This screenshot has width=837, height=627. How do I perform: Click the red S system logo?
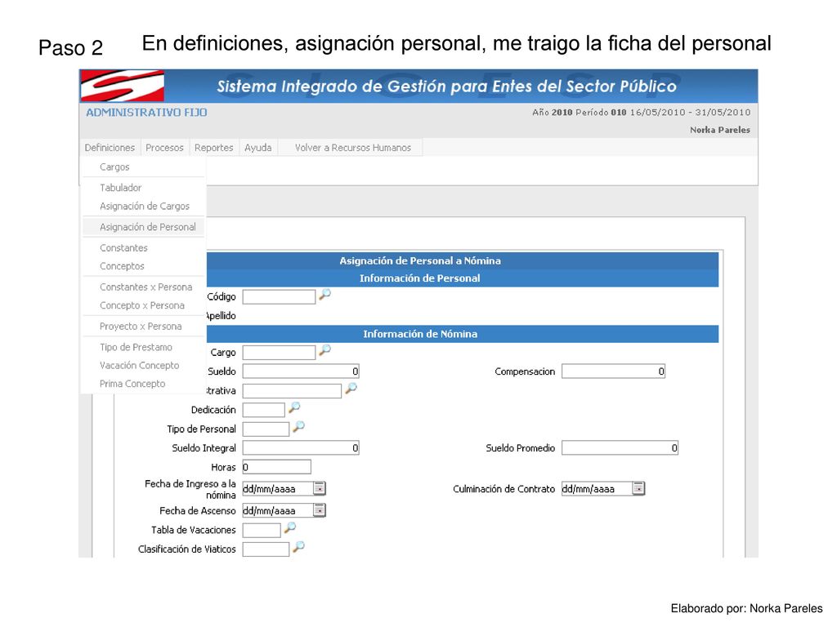click(x=123, y=86)
